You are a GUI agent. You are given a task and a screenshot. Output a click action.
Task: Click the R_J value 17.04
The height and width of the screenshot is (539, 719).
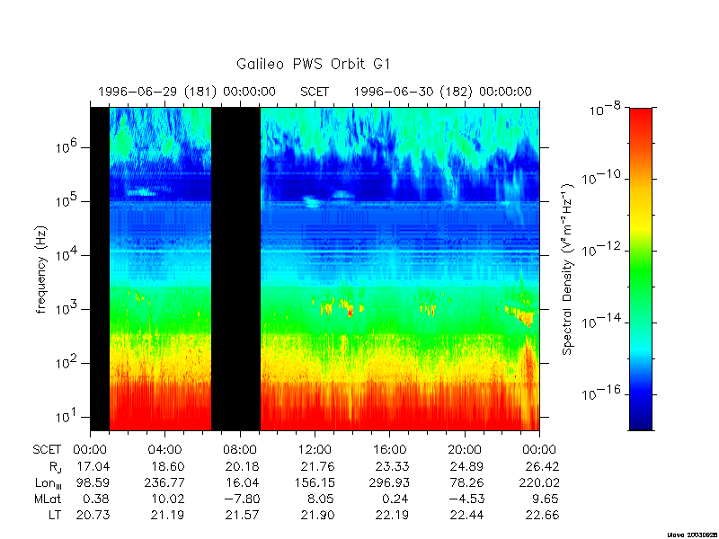tap(93, 466)
